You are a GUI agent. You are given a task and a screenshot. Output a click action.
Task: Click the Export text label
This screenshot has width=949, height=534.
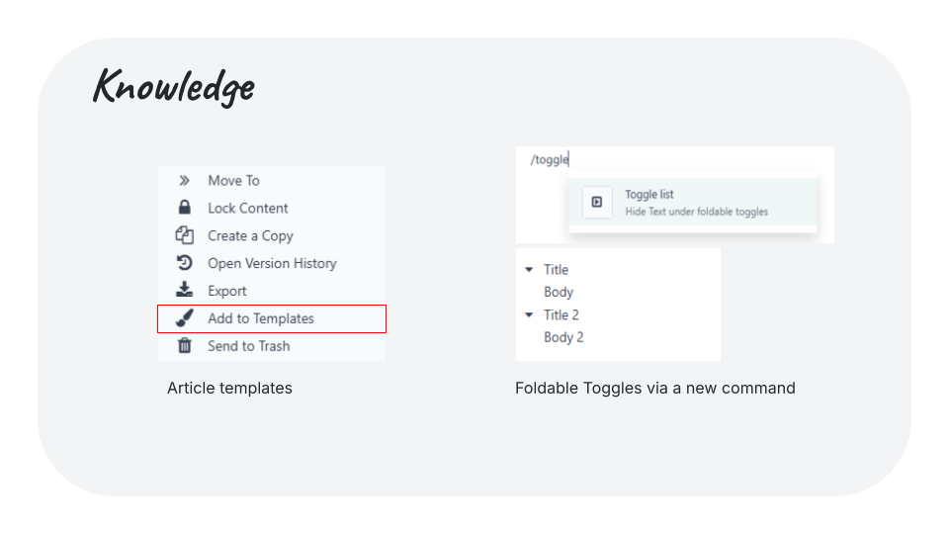pyautogui.click(x=227, y=291)
